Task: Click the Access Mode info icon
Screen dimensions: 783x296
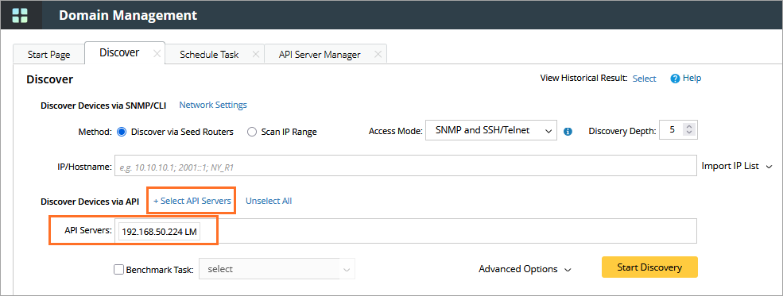Action: point(568,132)
